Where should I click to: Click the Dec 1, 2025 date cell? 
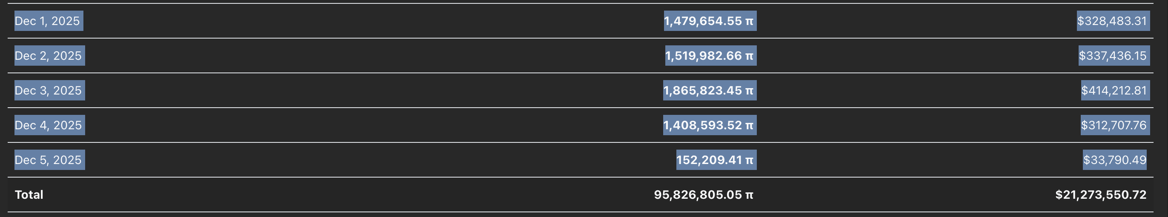(x=47, y=21)
